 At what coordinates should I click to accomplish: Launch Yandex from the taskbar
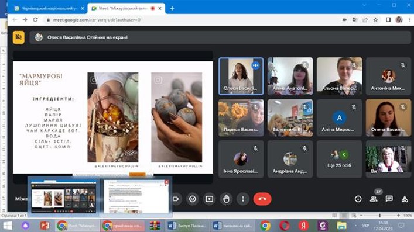coord(304,226)
